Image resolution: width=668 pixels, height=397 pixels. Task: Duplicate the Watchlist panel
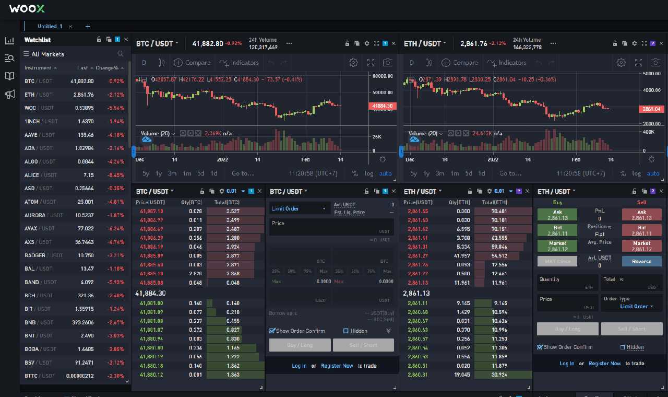click(x=109, y=40)
